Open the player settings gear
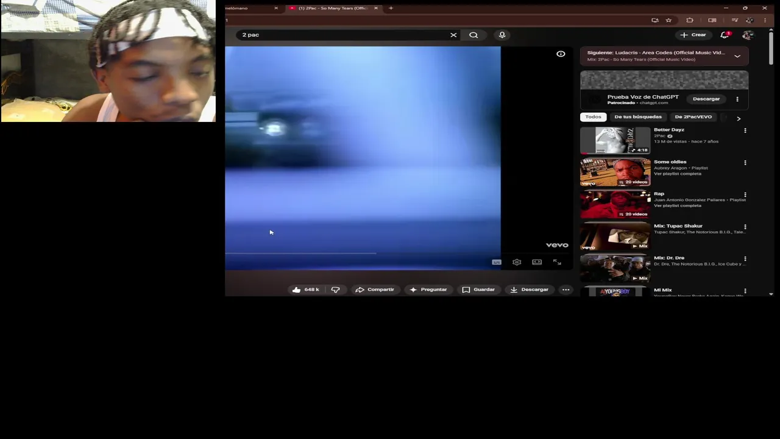780x439 pixels. tap(517, 262)
